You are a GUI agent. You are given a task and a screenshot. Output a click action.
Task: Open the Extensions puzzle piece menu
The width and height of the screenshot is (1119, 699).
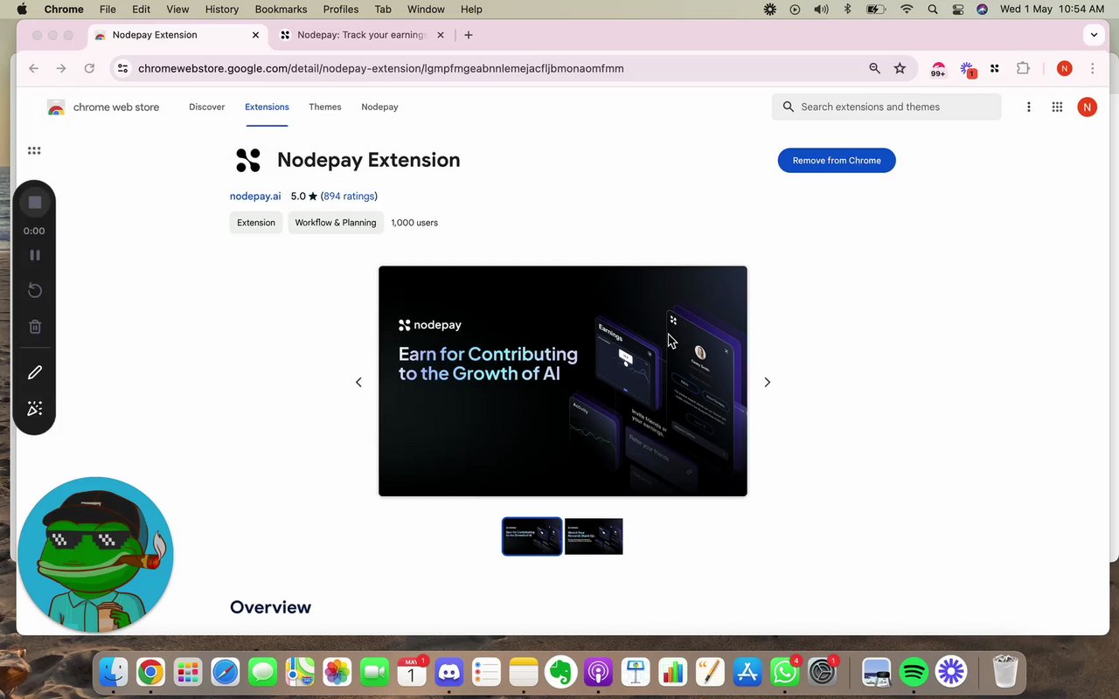pyautogui.click(x=1023, y=68)
